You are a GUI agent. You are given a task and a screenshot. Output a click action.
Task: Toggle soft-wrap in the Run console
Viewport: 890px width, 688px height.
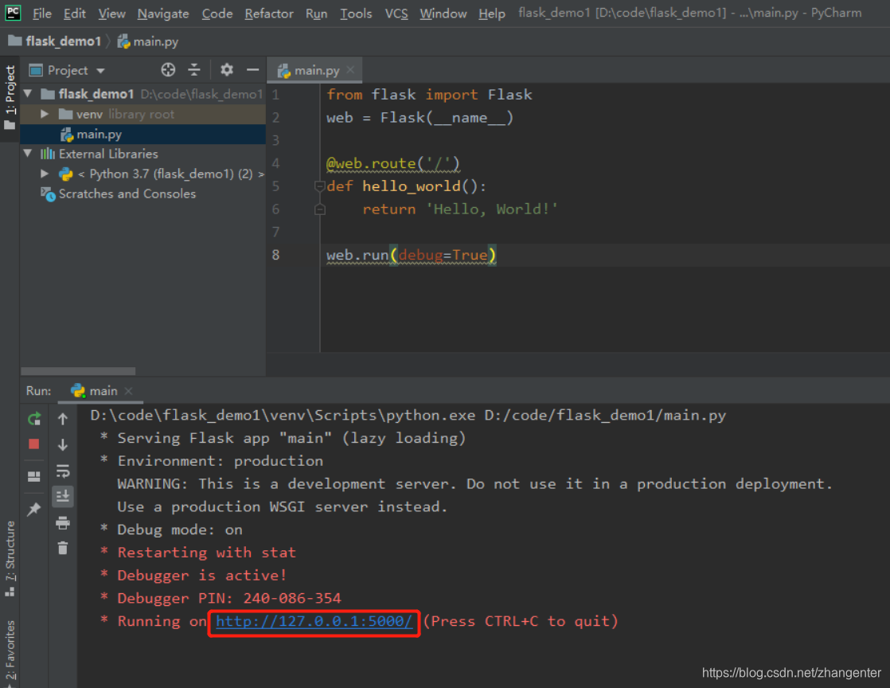[63, 471]
